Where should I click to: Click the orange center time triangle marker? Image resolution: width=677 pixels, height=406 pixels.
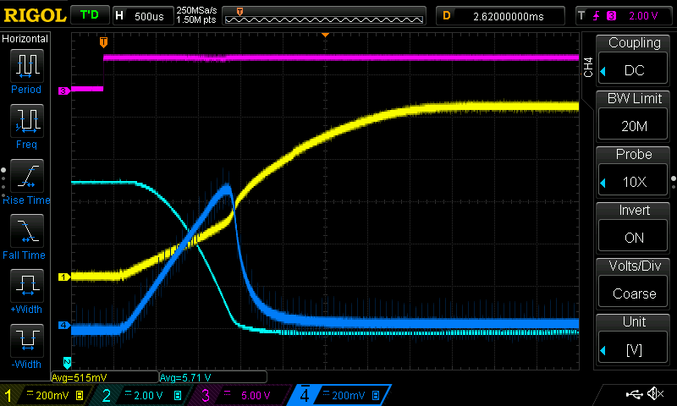pyautogui.click(x=326, y=35)
